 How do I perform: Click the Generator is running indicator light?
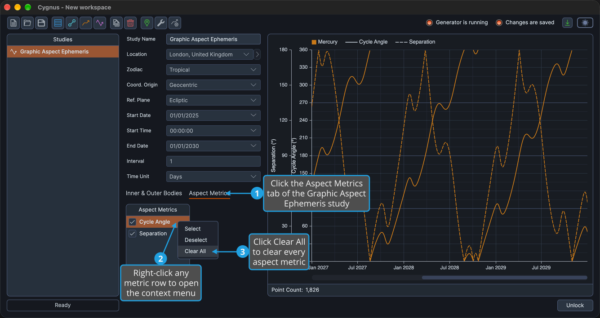coord(429,22)
